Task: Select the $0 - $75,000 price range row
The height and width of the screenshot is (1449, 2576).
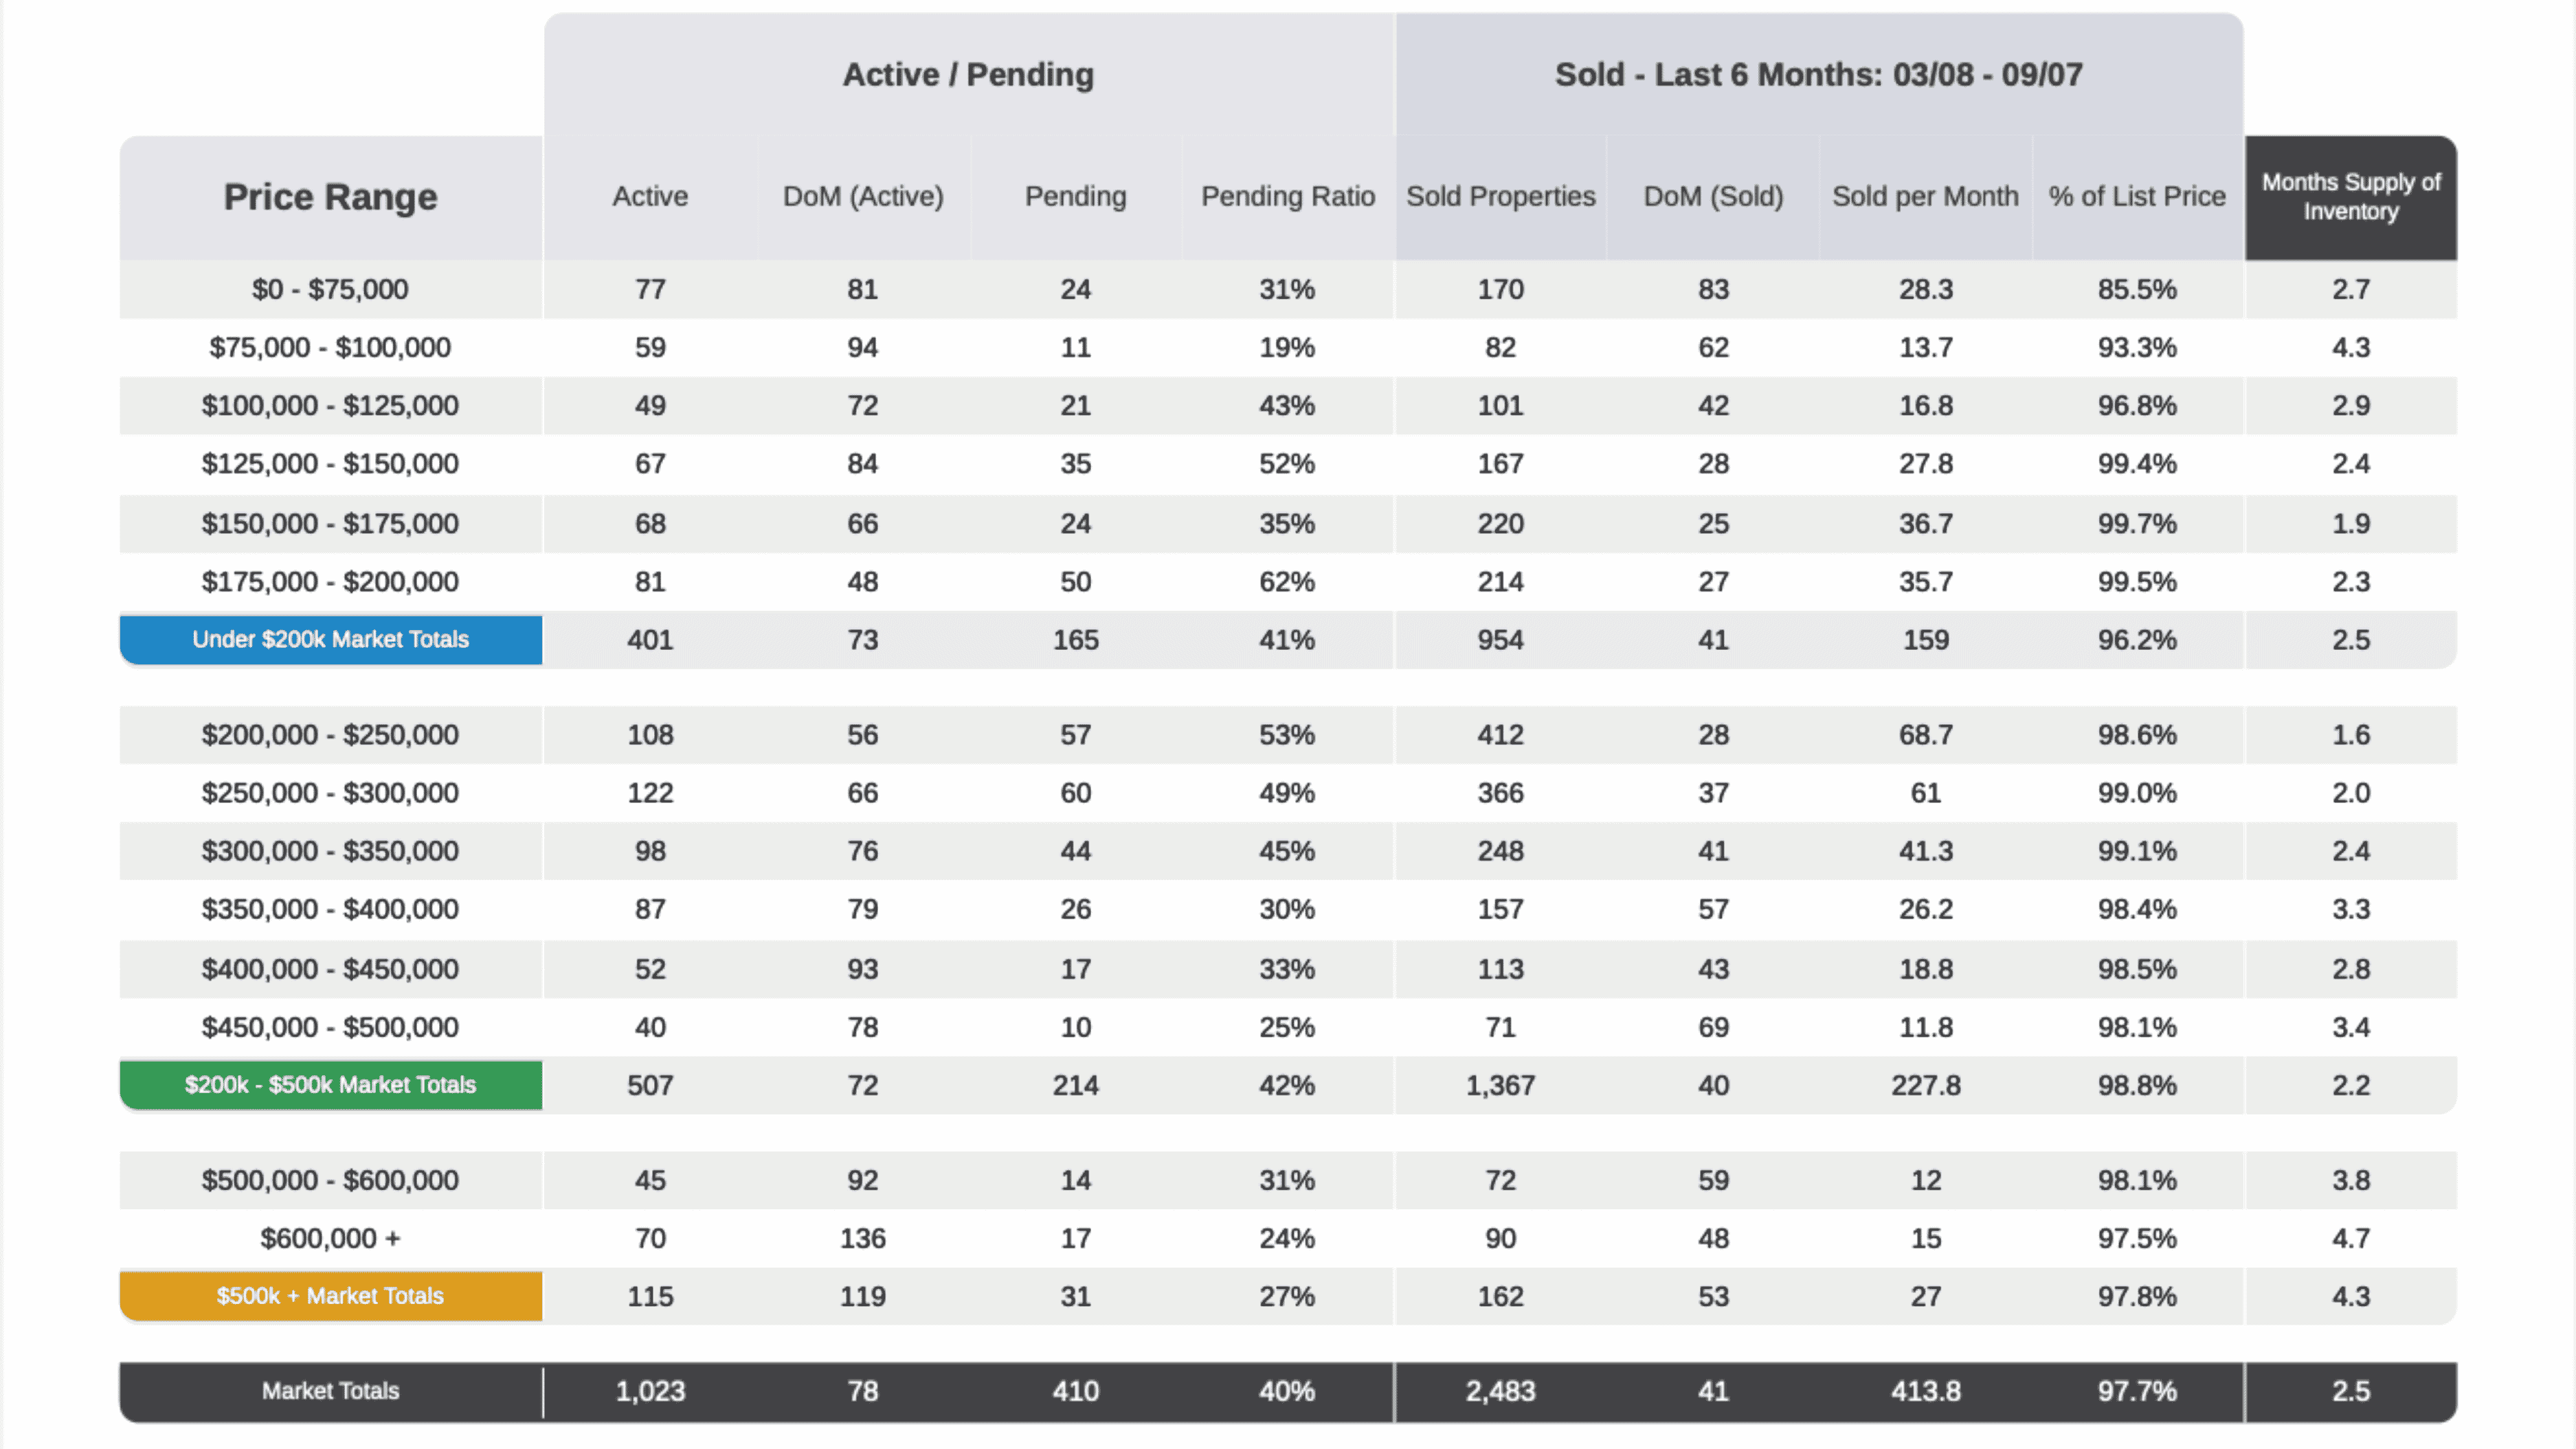Action: tap(1288, 289)
